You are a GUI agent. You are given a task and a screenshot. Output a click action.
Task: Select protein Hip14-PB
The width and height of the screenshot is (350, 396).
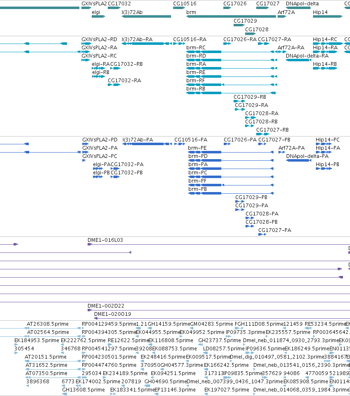pos(324,169)
